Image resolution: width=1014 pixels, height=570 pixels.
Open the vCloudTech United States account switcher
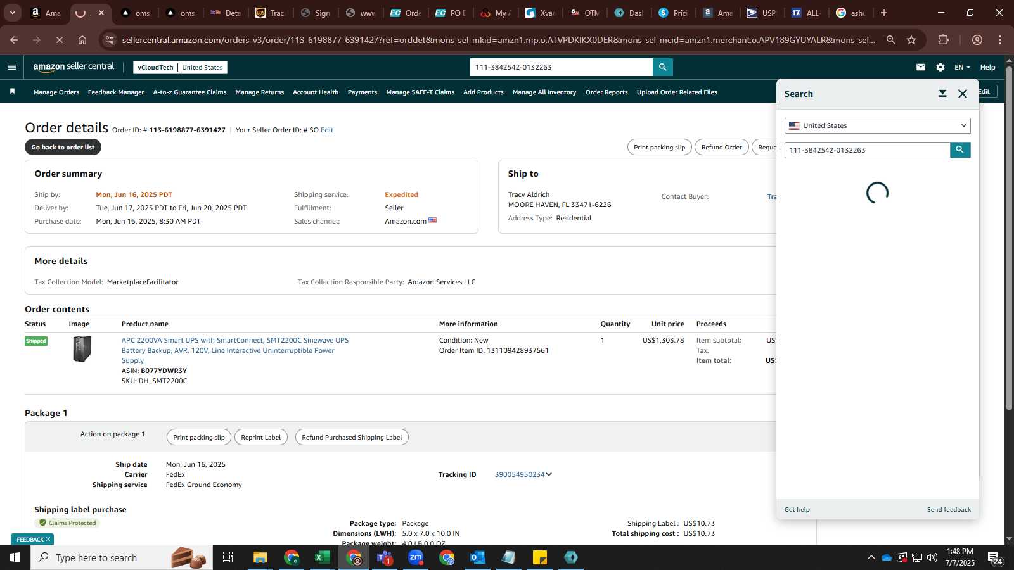pos(180,67)
